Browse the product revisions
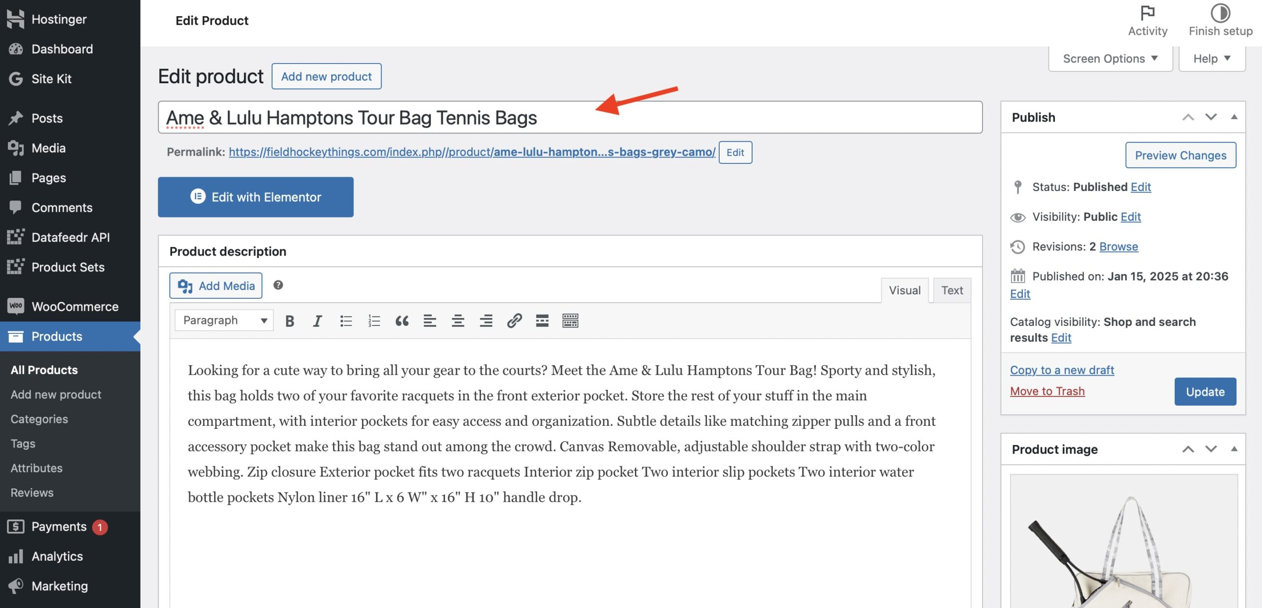 (1119, 247)
